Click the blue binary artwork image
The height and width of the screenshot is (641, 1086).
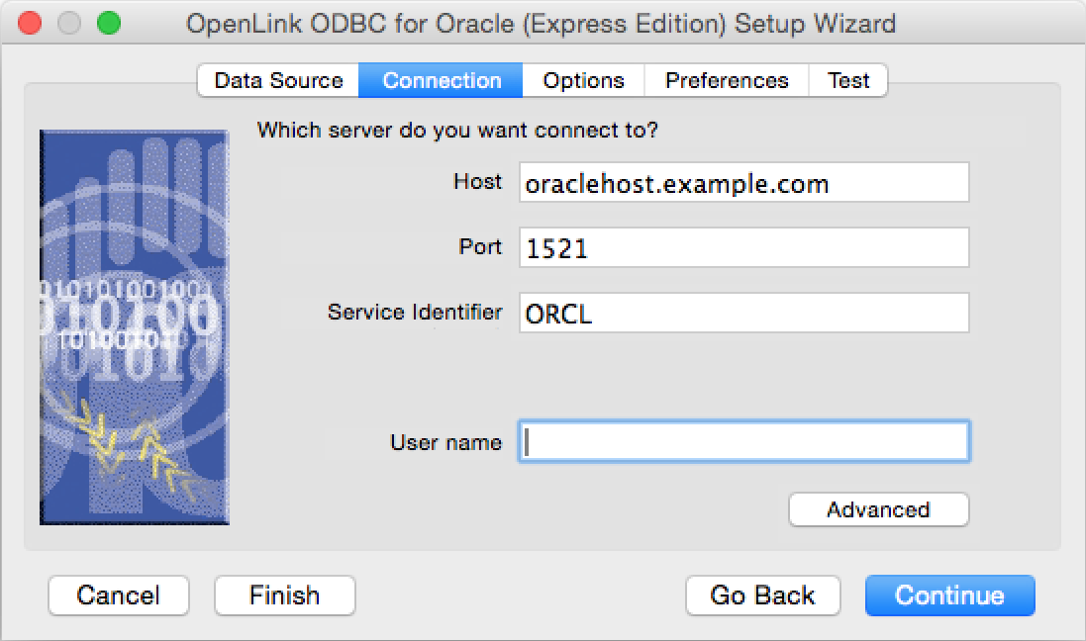(x=135, y=326)
